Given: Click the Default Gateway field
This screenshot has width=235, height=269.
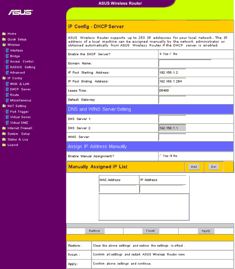Looking at the screenshot, I should coord(172,100).
